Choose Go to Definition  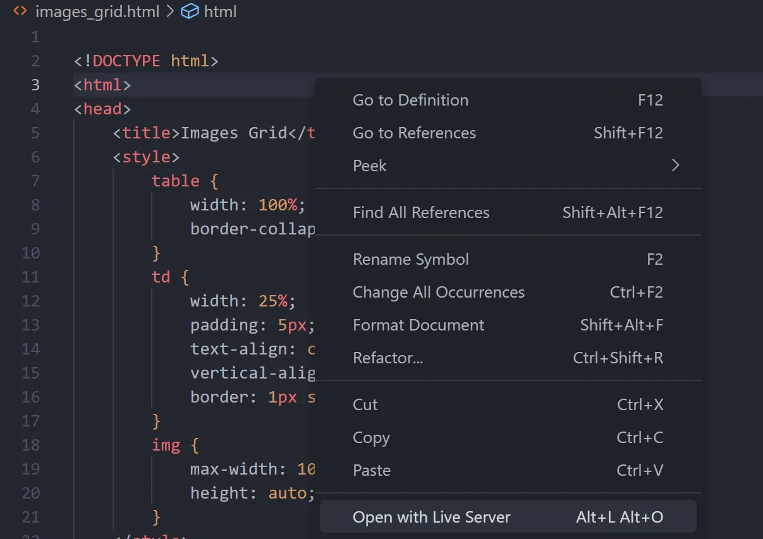[410, 100]
